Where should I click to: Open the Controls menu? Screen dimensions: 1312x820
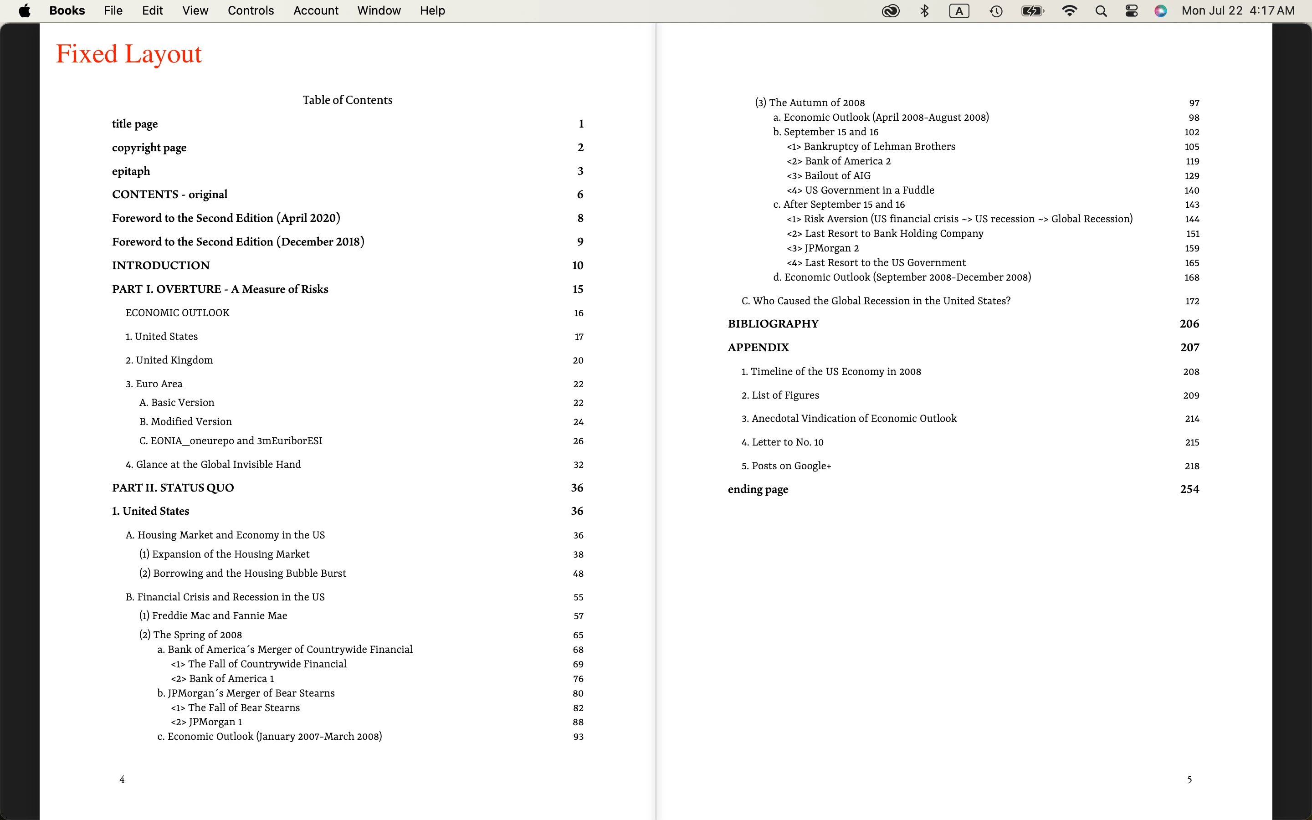click(251, 11)
